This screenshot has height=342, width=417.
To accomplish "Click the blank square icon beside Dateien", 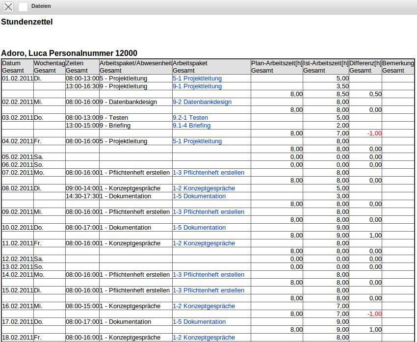I will click(x=23, y=6).
